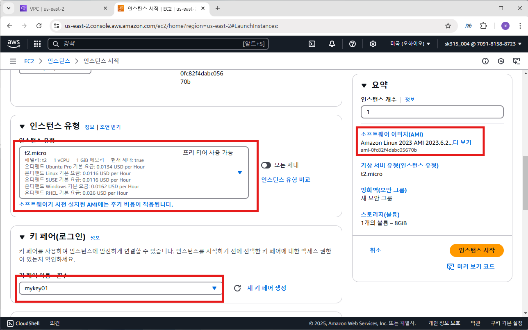Open the AWS services grid menu
The height and width of the screenshot is (330, 528).
[37, 44]
